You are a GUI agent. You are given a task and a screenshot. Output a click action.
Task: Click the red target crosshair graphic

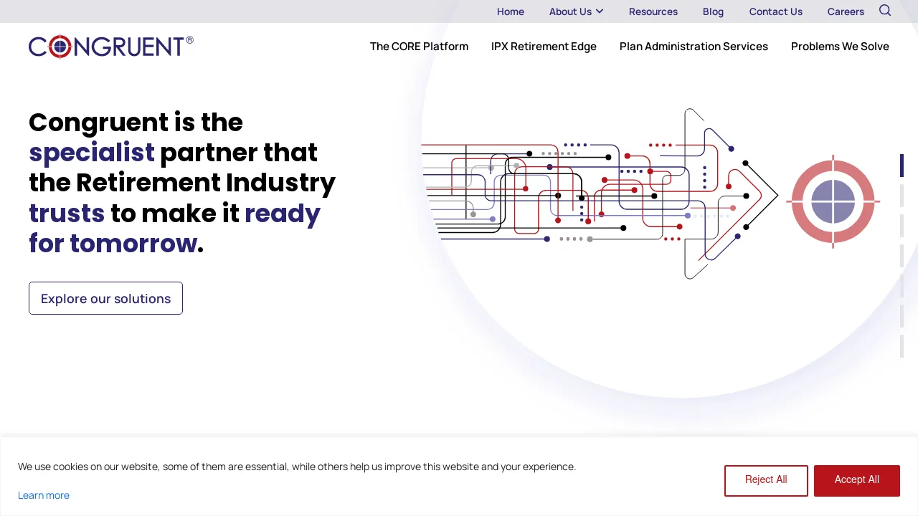tap(833, 201)
